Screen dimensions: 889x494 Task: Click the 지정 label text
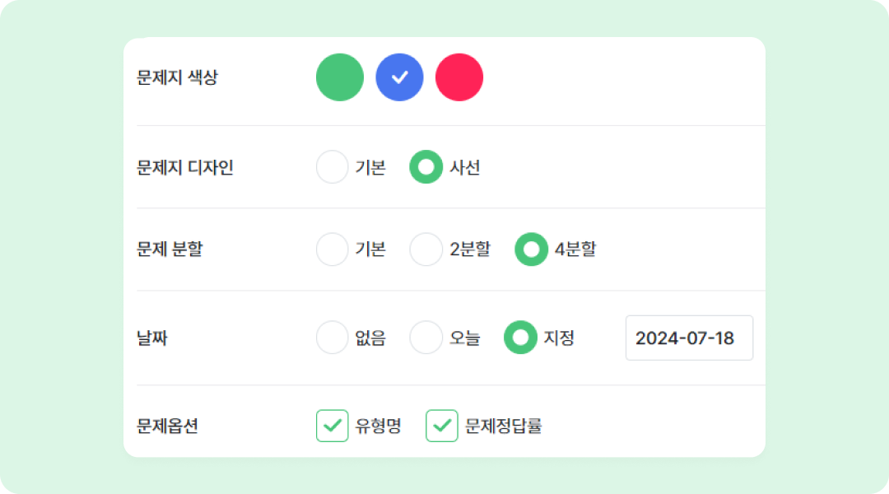point(559,338)
